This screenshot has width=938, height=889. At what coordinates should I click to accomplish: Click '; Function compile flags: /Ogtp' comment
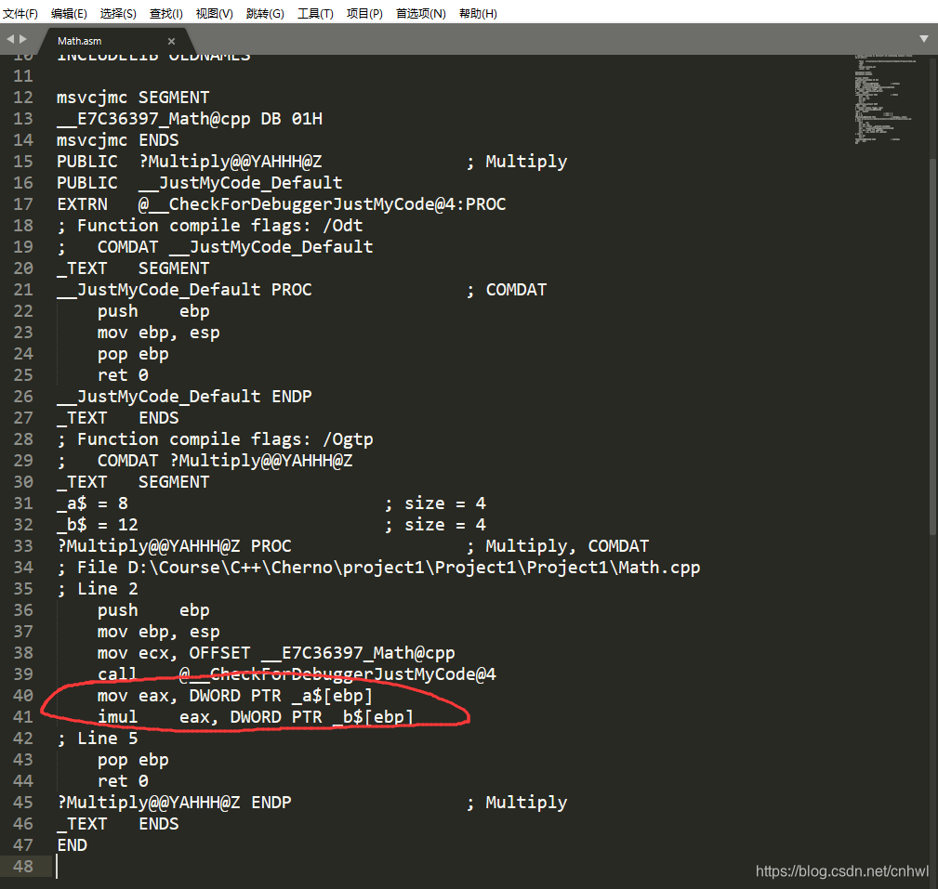coord(215,439)
